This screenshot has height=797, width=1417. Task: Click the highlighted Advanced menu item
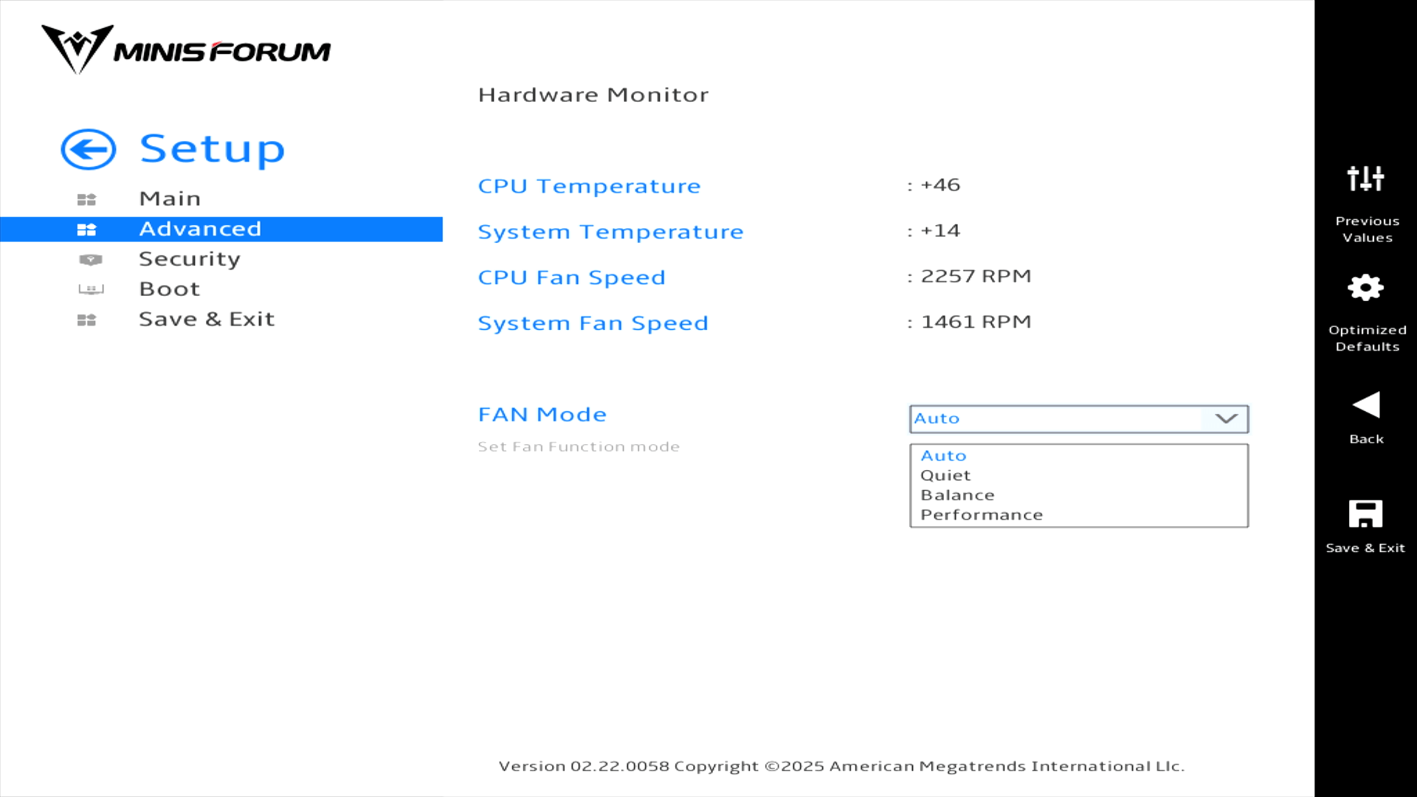tap(200, 229)
